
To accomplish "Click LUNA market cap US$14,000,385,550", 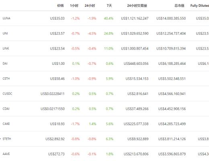I will 171,19.
